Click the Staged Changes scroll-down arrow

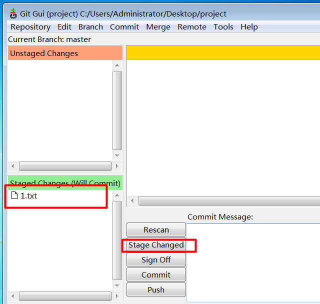[117, 285]
